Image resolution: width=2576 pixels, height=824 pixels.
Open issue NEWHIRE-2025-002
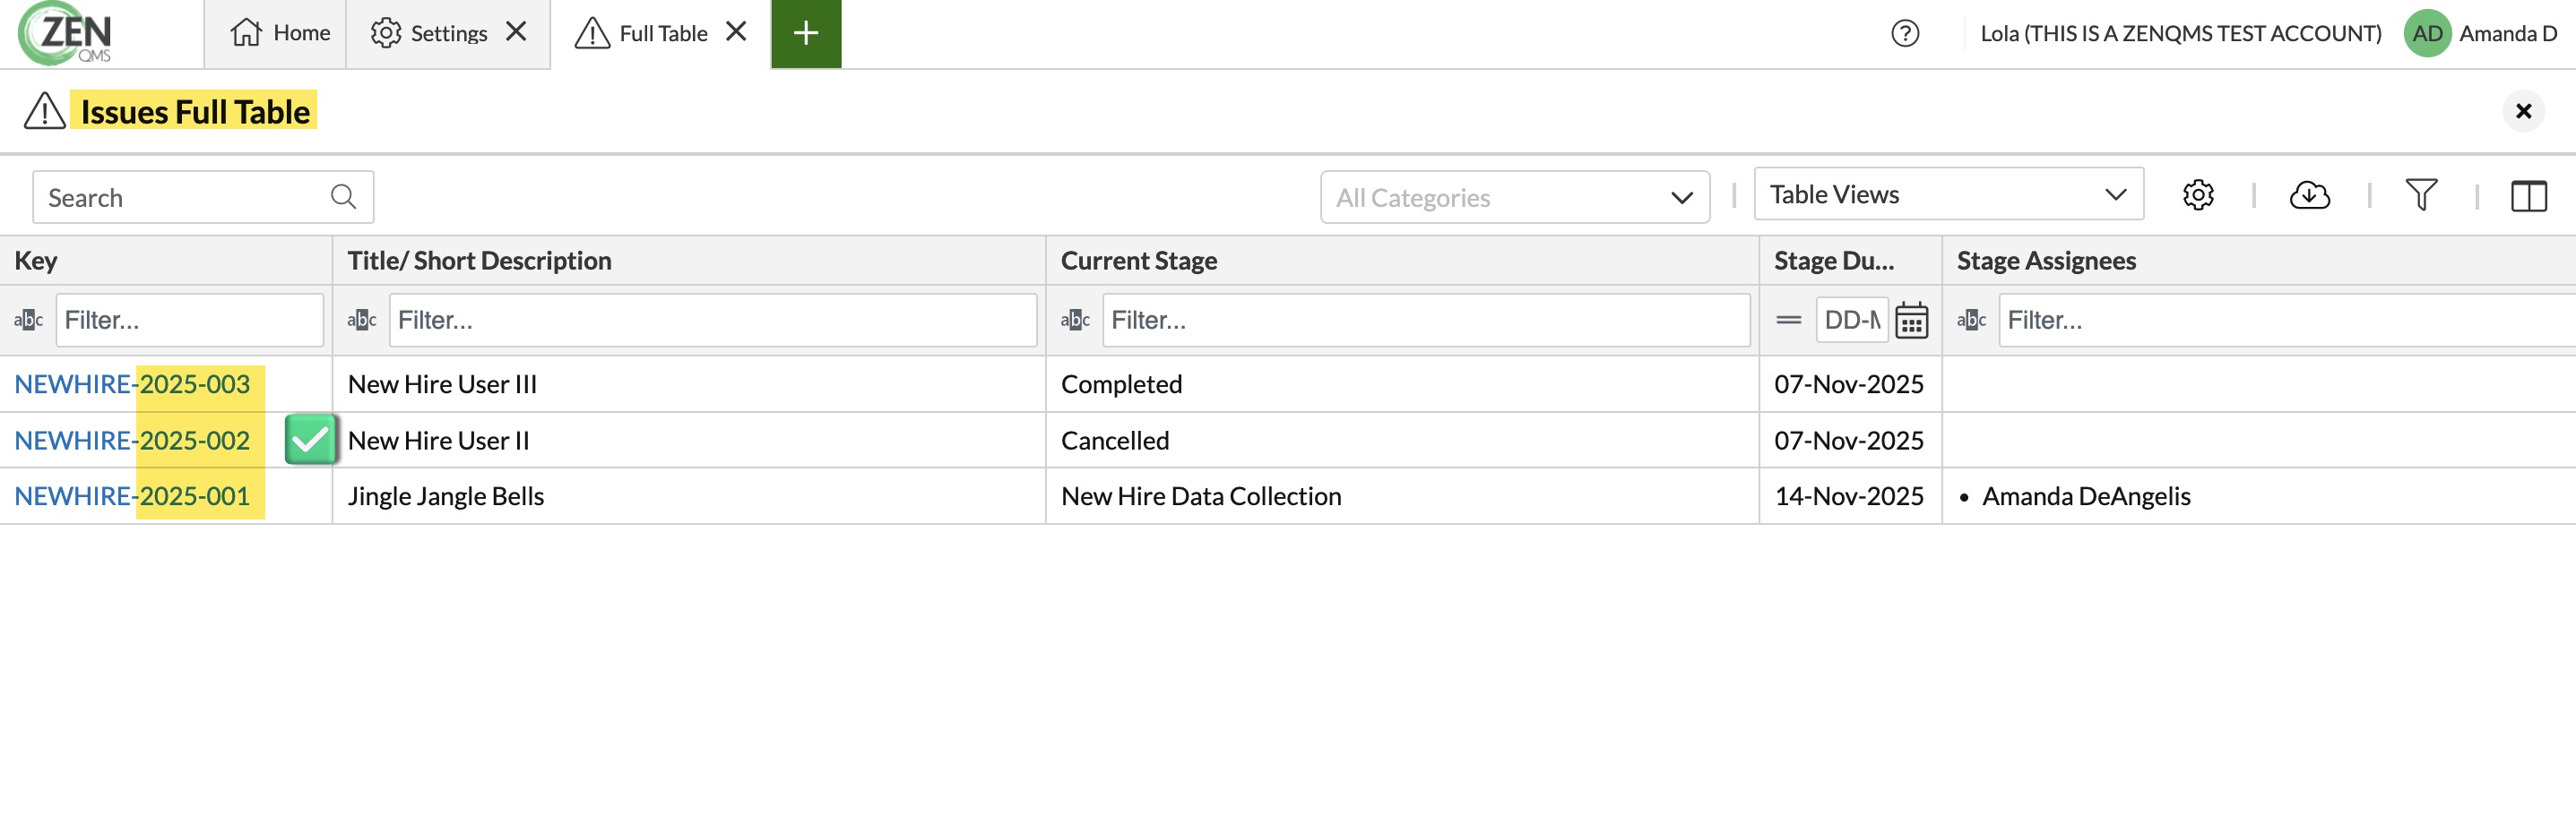coord(132,441)
